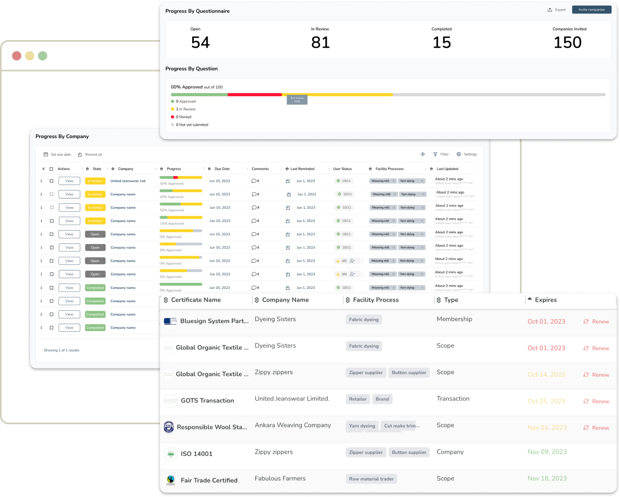This screenshot has height=497, width=620.
Task: Click reminder bell in United Jeanswear Ltd. row
Action: (288, 181)
